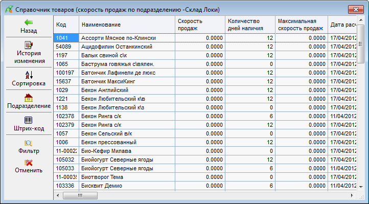The width and height of the screenshot is (369, 204).
Task: Select row Ассорти Мясное по-Клински
Action: [205, 38]
